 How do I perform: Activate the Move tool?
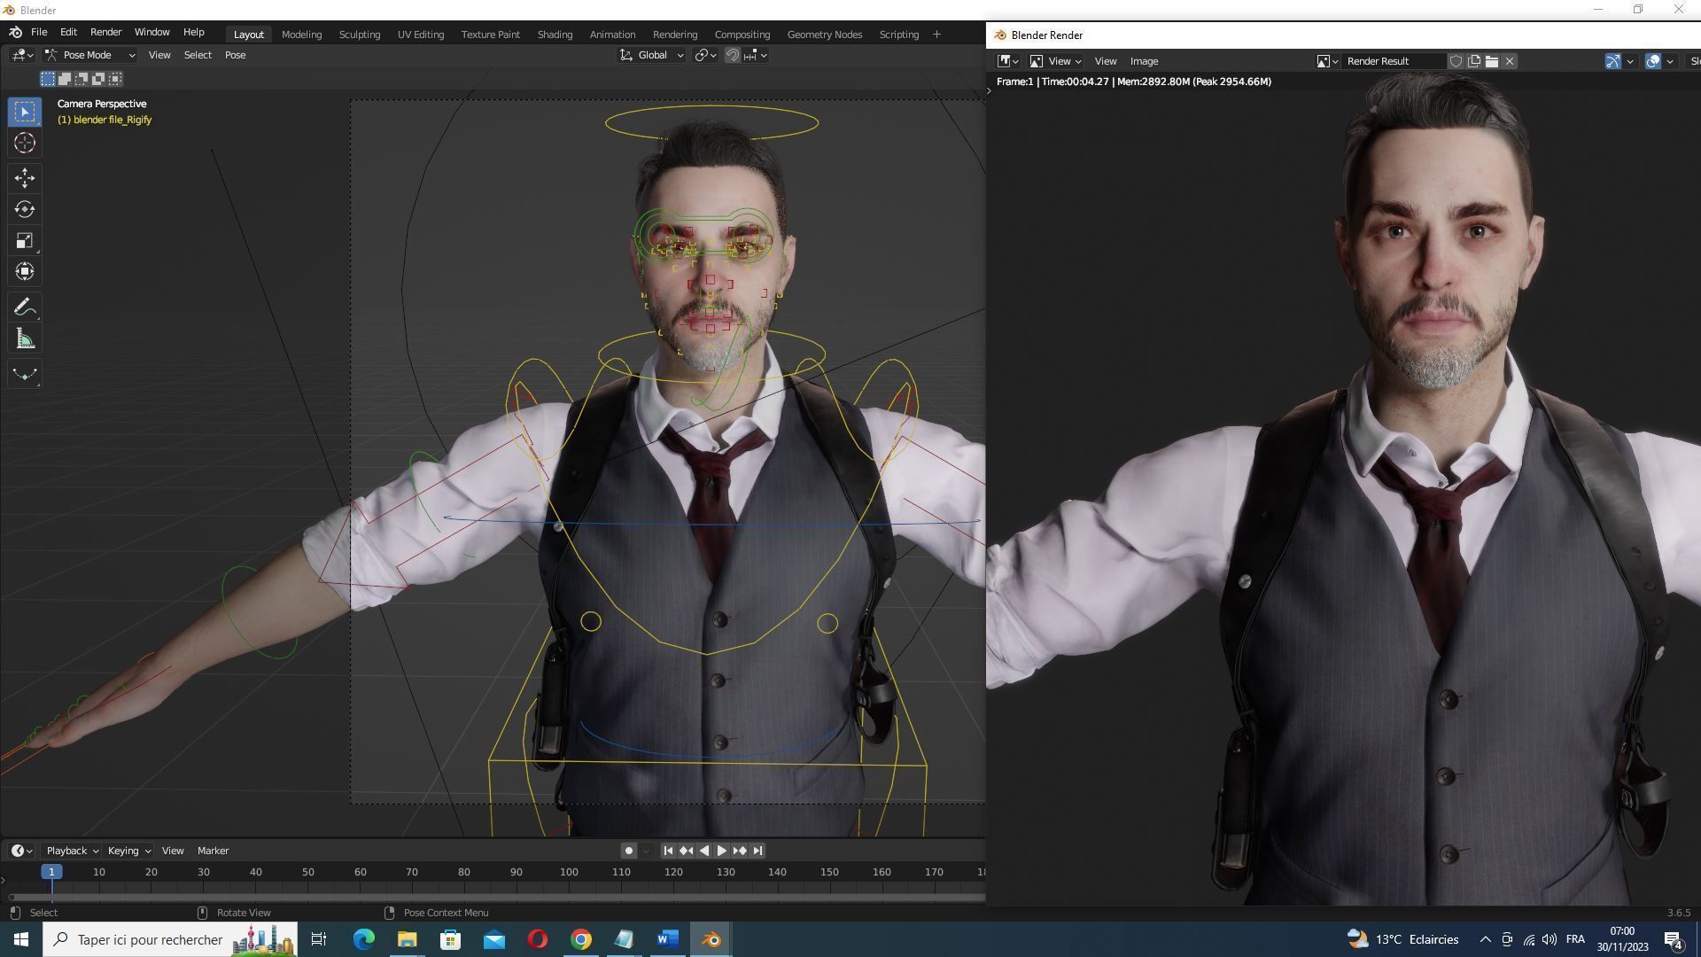click(25, 178)
